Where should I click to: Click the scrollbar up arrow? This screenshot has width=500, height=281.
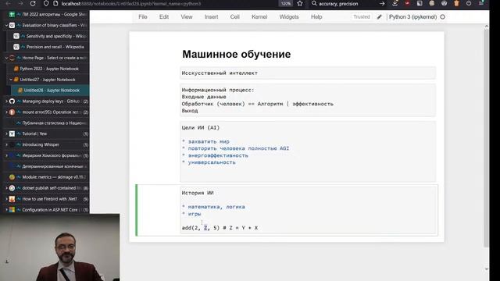click(486, 27)
